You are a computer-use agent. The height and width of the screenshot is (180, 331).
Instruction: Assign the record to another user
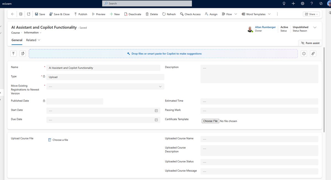(x=211, y=14)
